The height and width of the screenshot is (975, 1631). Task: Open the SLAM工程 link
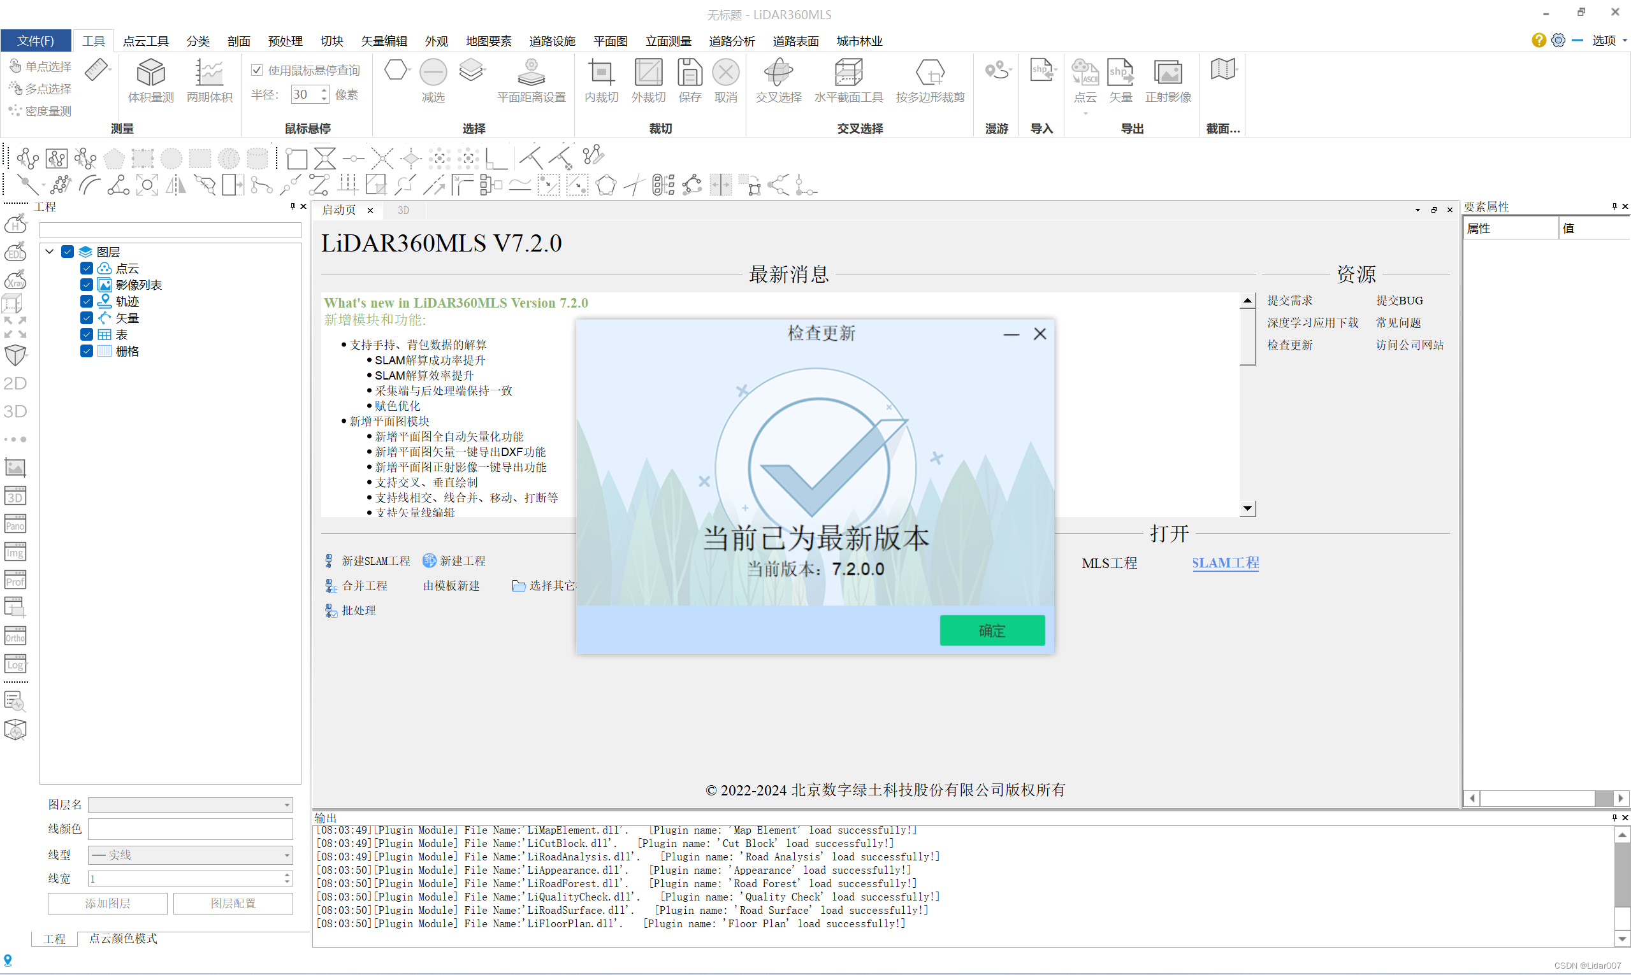[1226, 563]
